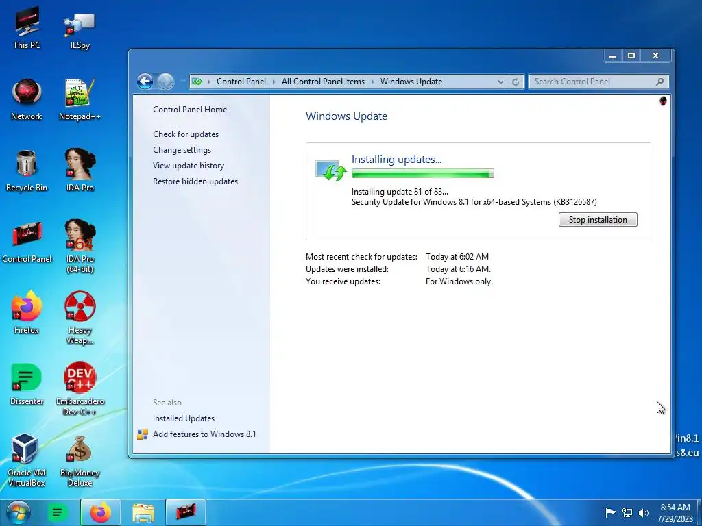The height and width of the screenshot is (526, 702).
Task: Click the search magnifier icon
Action: tap(659, 82)
